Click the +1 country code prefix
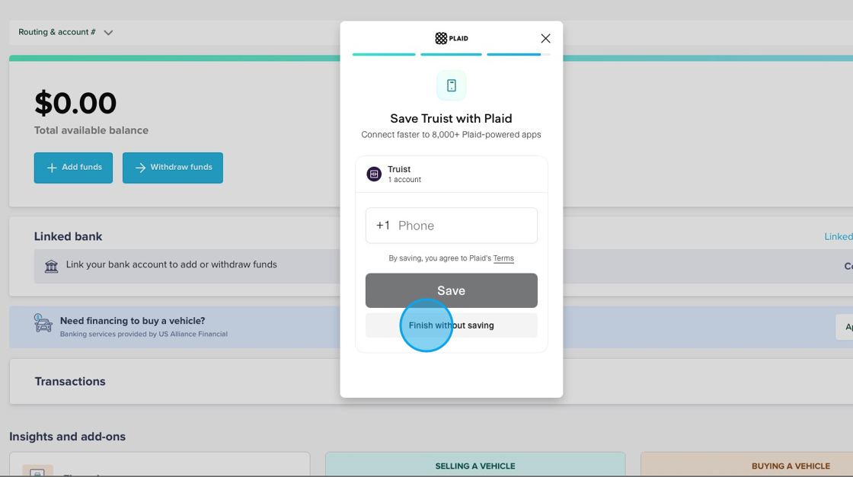 pos(383,226)
